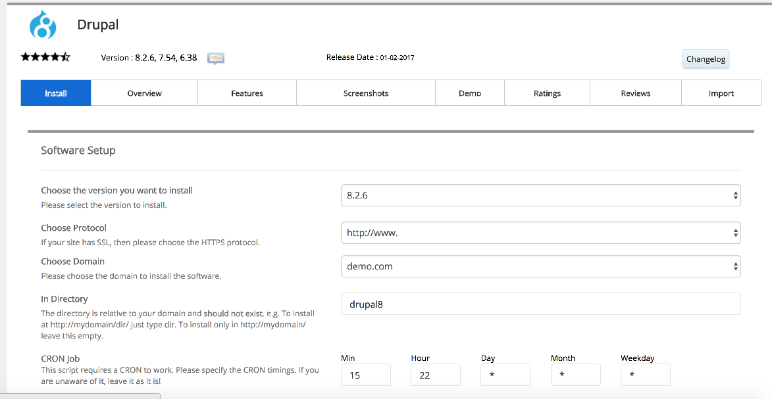Click the CRON Hour input field
This screenshot has height=399, width=772.
(436, 375)
